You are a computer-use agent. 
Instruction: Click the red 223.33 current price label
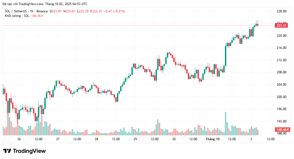281,25
